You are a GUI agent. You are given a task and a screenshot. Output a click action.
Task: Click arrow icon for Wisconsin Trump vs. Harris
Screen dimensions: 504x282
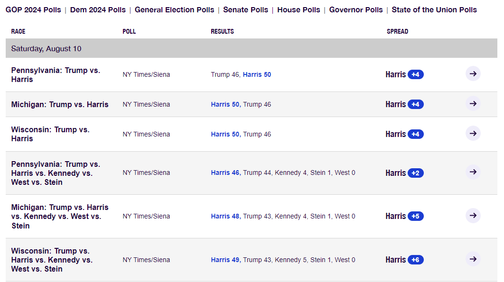pyautogui.click(x=473, y=134)
